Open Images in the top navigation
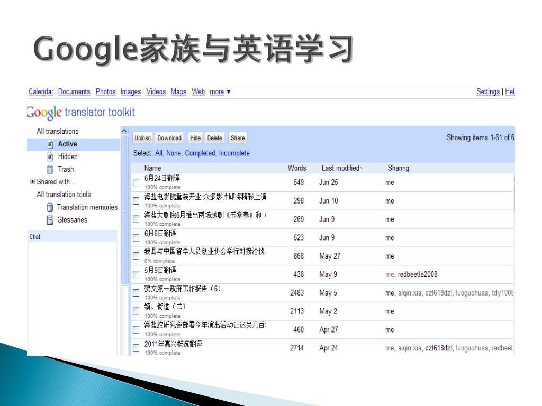 pos(131,92)
